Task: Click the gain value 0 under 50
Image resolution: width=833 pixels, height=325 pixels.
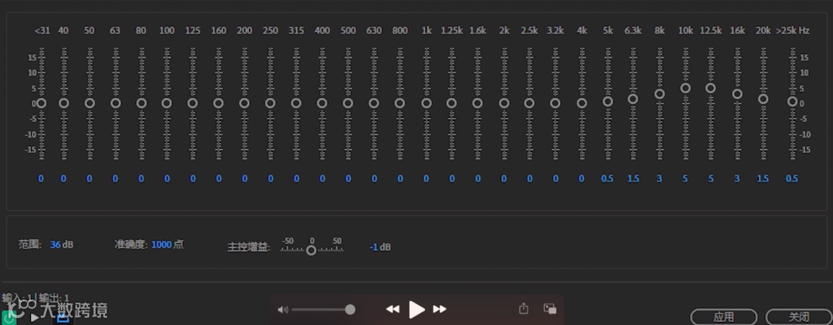Action: coord(89,179)
